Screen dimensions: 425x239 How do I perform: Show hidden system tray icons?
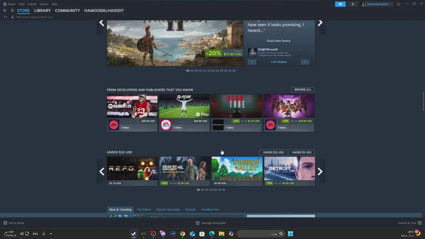[51, 234]
